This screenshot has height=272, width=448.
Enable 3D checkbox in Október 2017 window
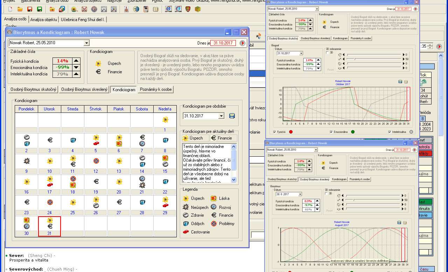(327, 53)
